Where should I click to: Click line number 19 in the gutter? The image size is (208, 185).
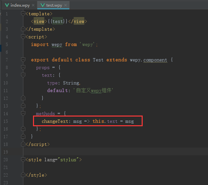coord(6,152)
